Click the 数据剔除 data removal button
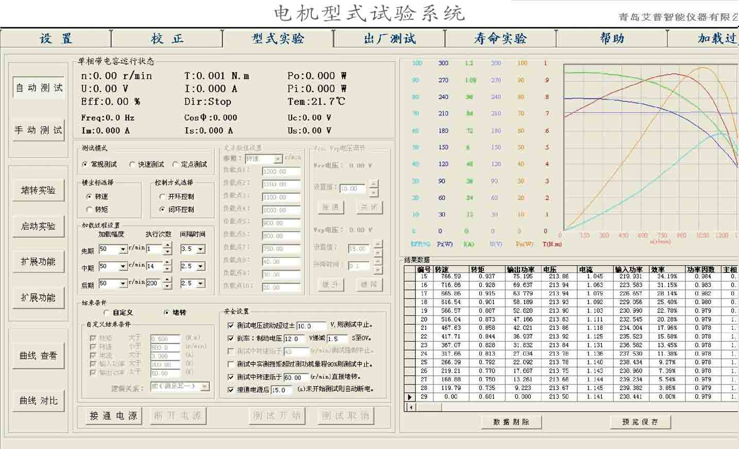739x449 pixels. point(511,422)
